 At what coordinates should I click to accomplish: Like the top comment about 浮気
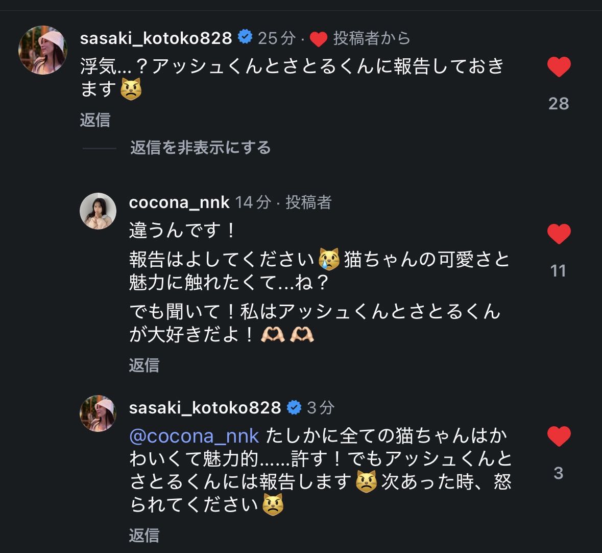point(559,67)
